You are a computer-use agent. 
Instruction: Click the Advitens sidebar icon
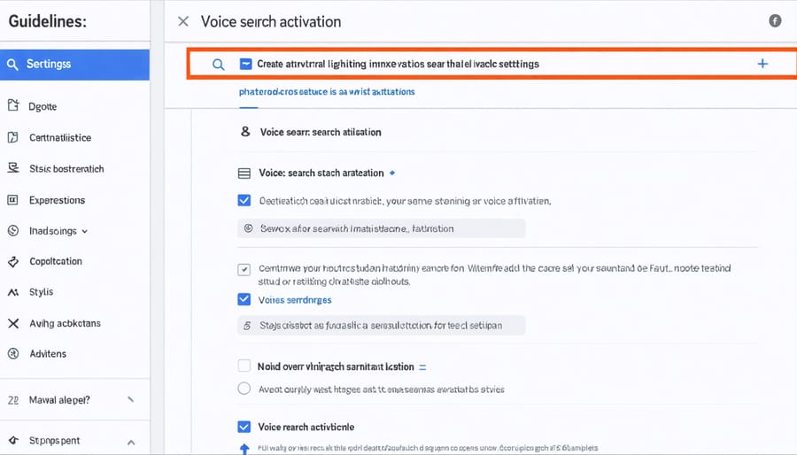[x=13, y=354]
